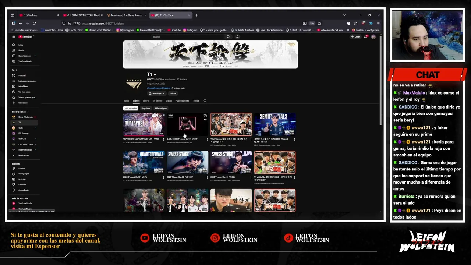Open account avatar menu on YouTube

pos(373,37)
